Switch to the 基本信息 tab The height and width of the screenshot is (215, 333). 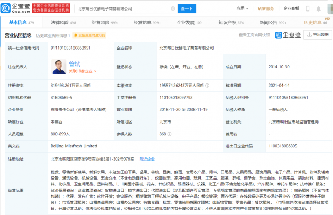[x=21, y=22]
